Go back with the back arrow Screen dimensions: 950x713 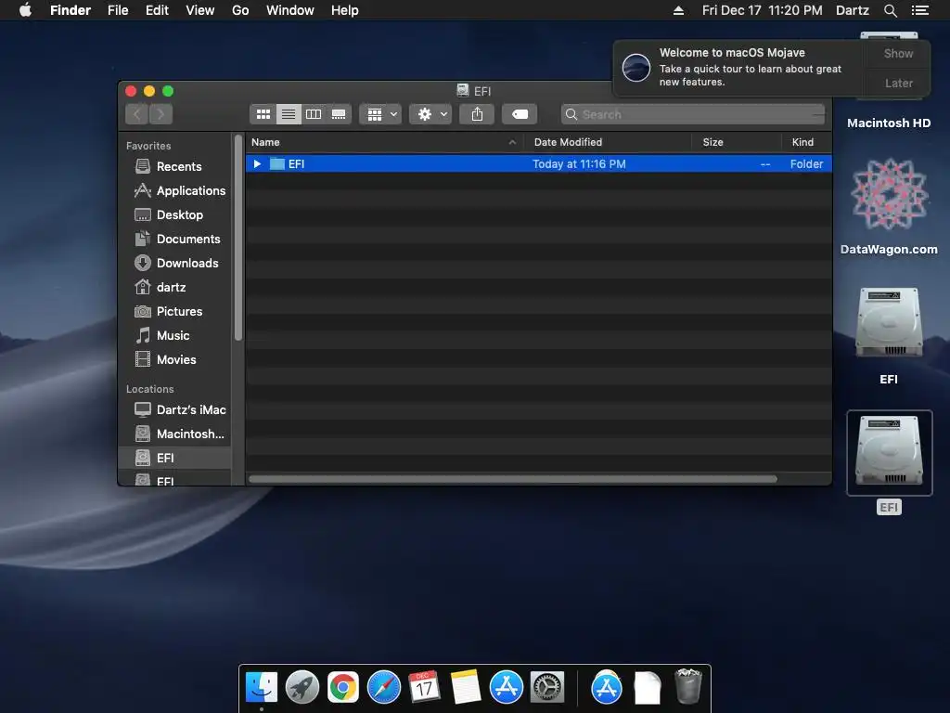point(137,114)
